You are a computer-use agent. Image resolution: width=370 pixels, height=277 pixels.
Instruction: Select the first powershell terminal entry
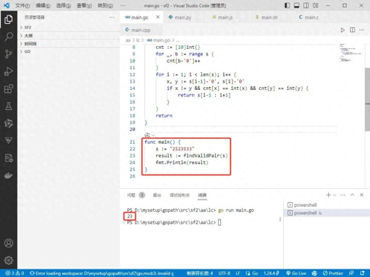(x=327, y=205)
